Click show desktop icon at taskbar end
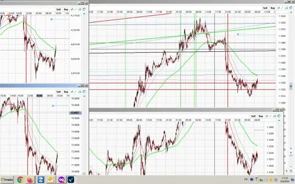The height and width of the screenshot is (184, 295). (293, 180)
